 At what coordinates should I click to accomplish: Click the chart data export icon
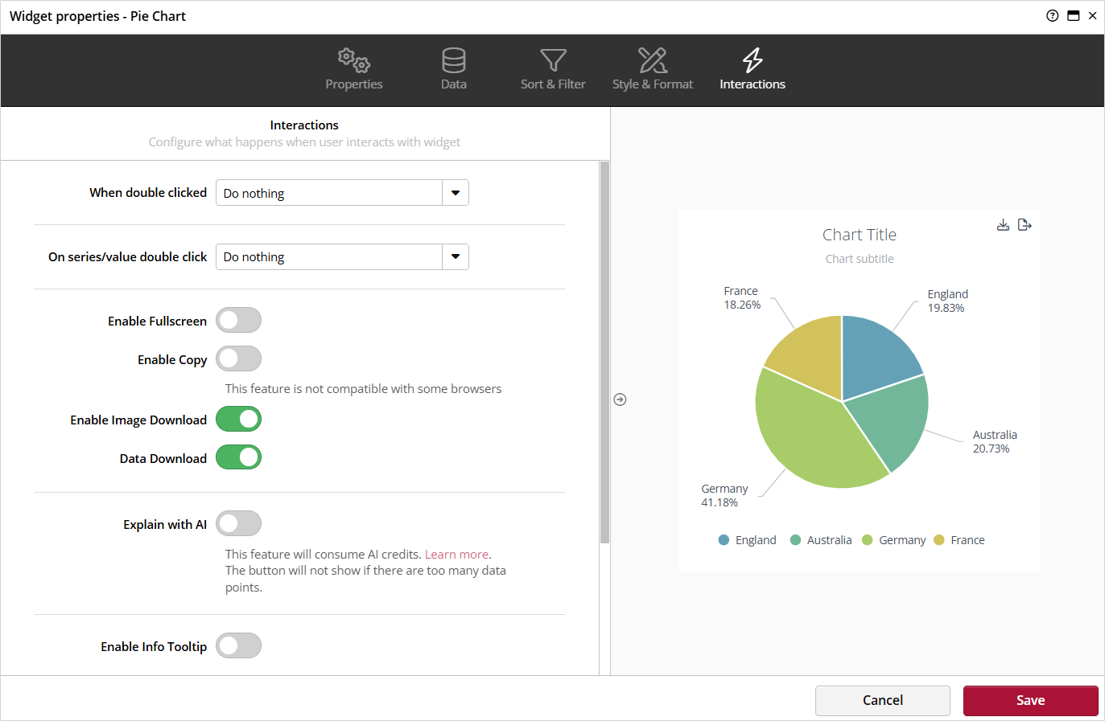[x=1025, y=225]
